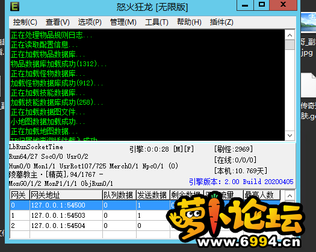This screenshot has height=252, width=316.
Task: Click the 最高人数 column header
Action: [x=262, y=195]
